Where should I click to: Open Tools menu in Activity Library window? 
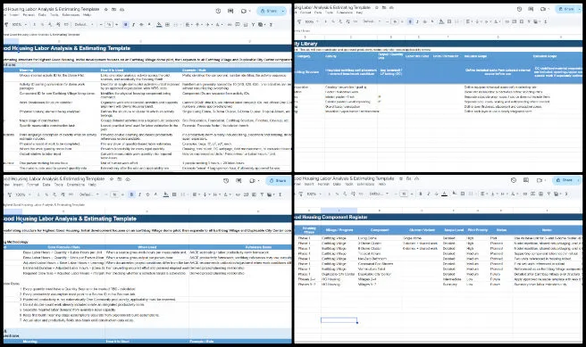click(329, 12)
